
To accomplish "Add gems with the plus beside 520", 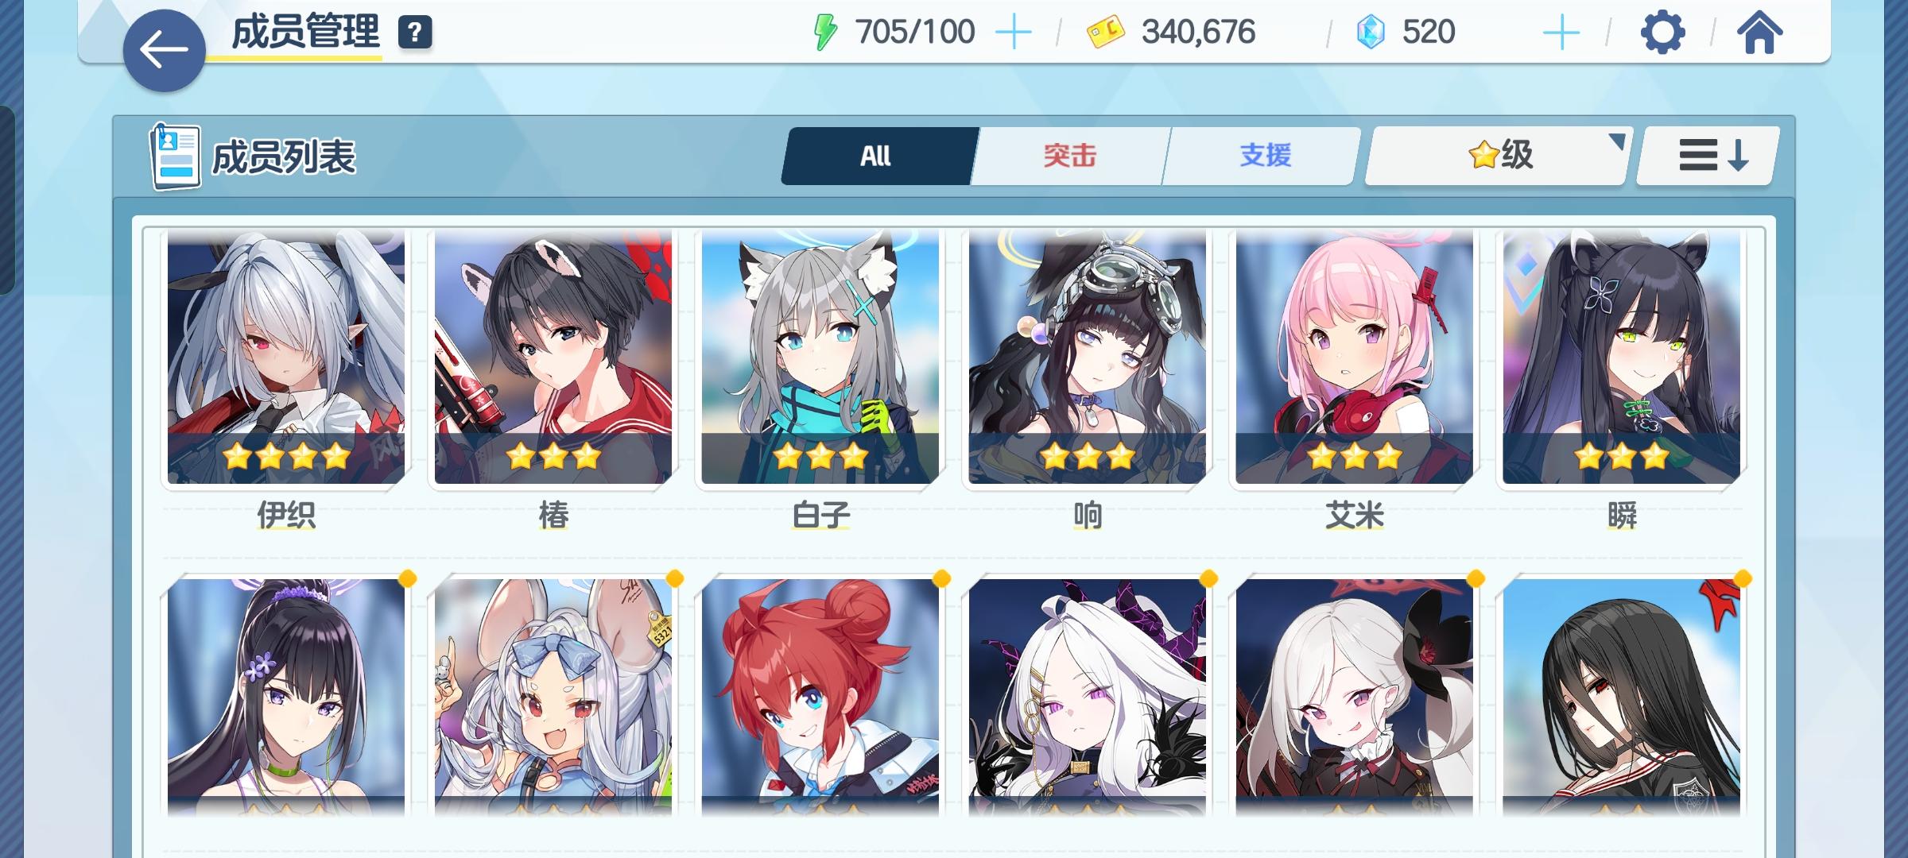I will (x=1561, y=33).
